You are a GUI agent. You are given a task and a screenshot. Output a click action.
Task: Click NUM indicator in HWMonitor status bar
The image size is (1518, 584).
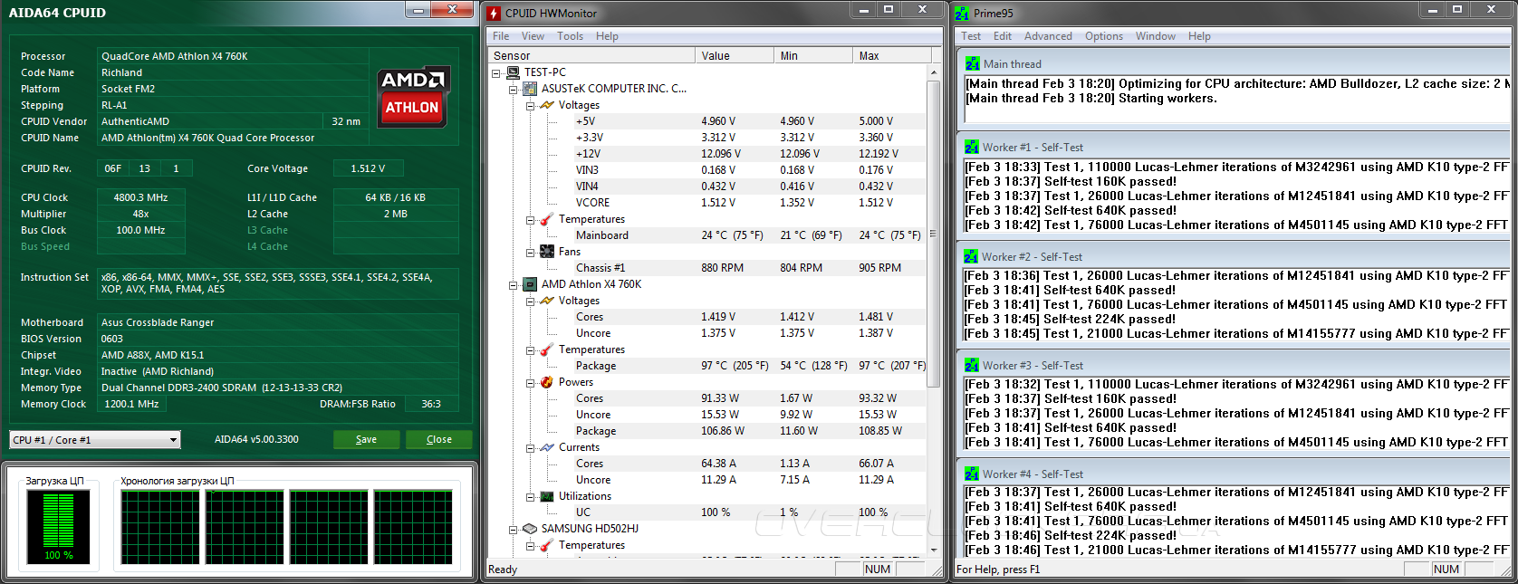click(878, 570)
